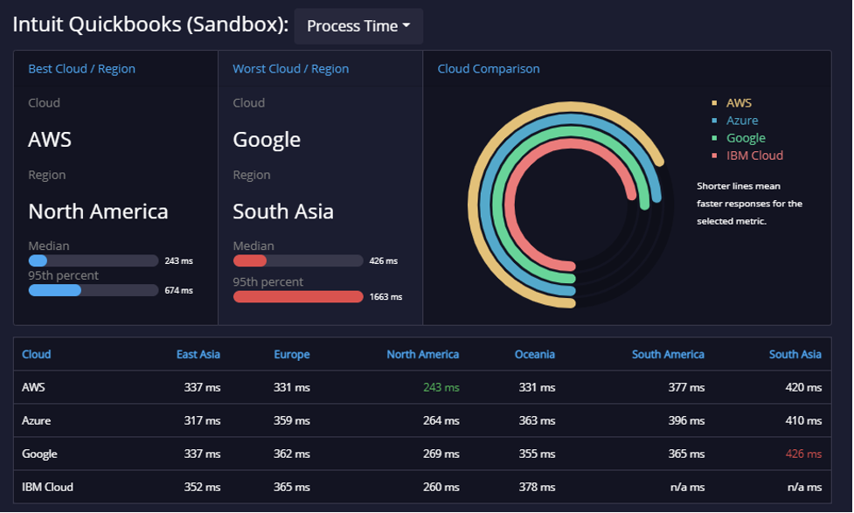The image size is (854, 513).
Task: Click the blue 243 ms median bar
Action: click(38, 260)
